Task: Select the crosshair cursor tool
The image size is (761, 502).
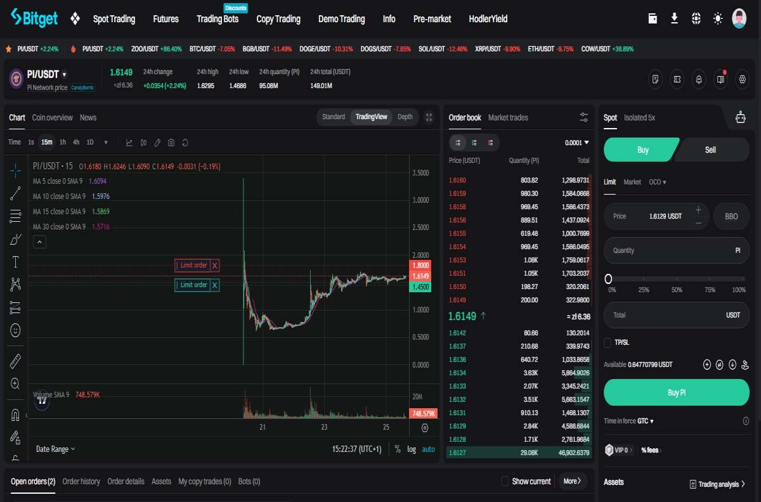Action: coord(16,171)
